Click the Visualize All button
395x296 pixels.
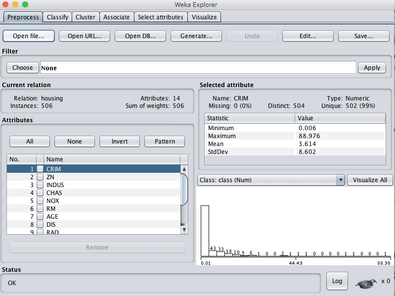coord(370,180)
